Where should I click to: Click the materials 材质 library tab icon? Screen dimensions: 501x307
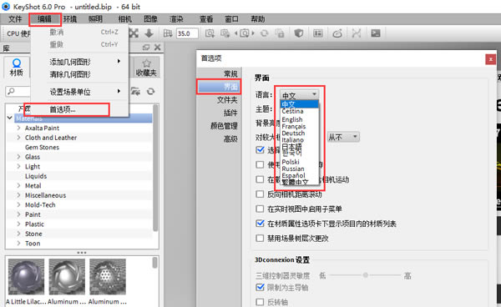(x=17, y=67)
